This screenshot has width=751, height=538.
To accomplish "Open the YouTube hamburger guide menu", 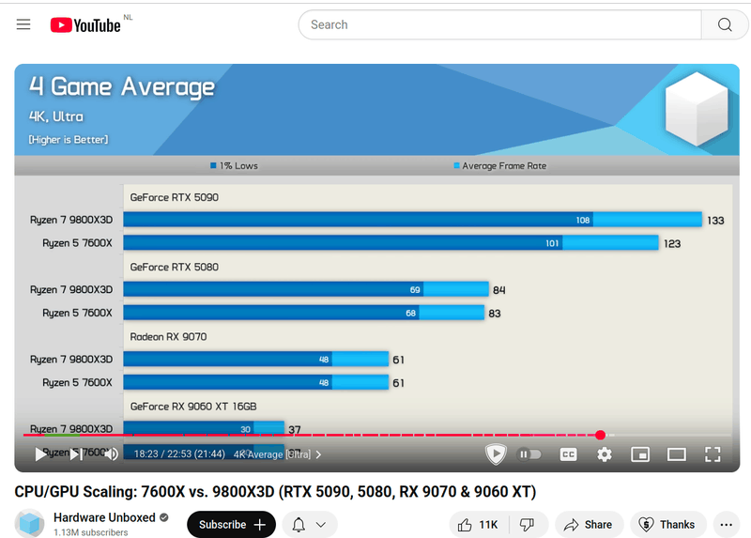I will 23,24.
